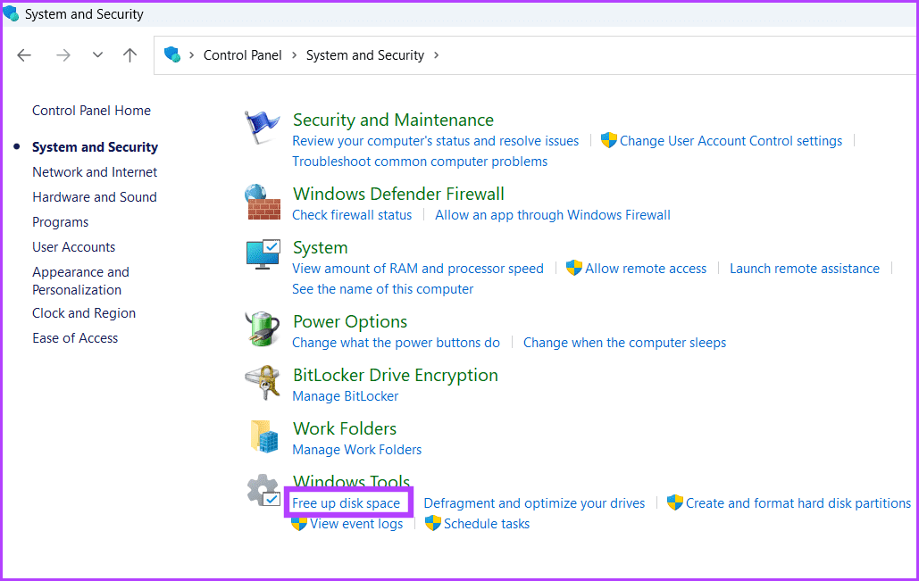The height and width of the screenshot is (581, 919).
Task: Review your computer's status and resolve issues
Action: [x=436, y=141]
